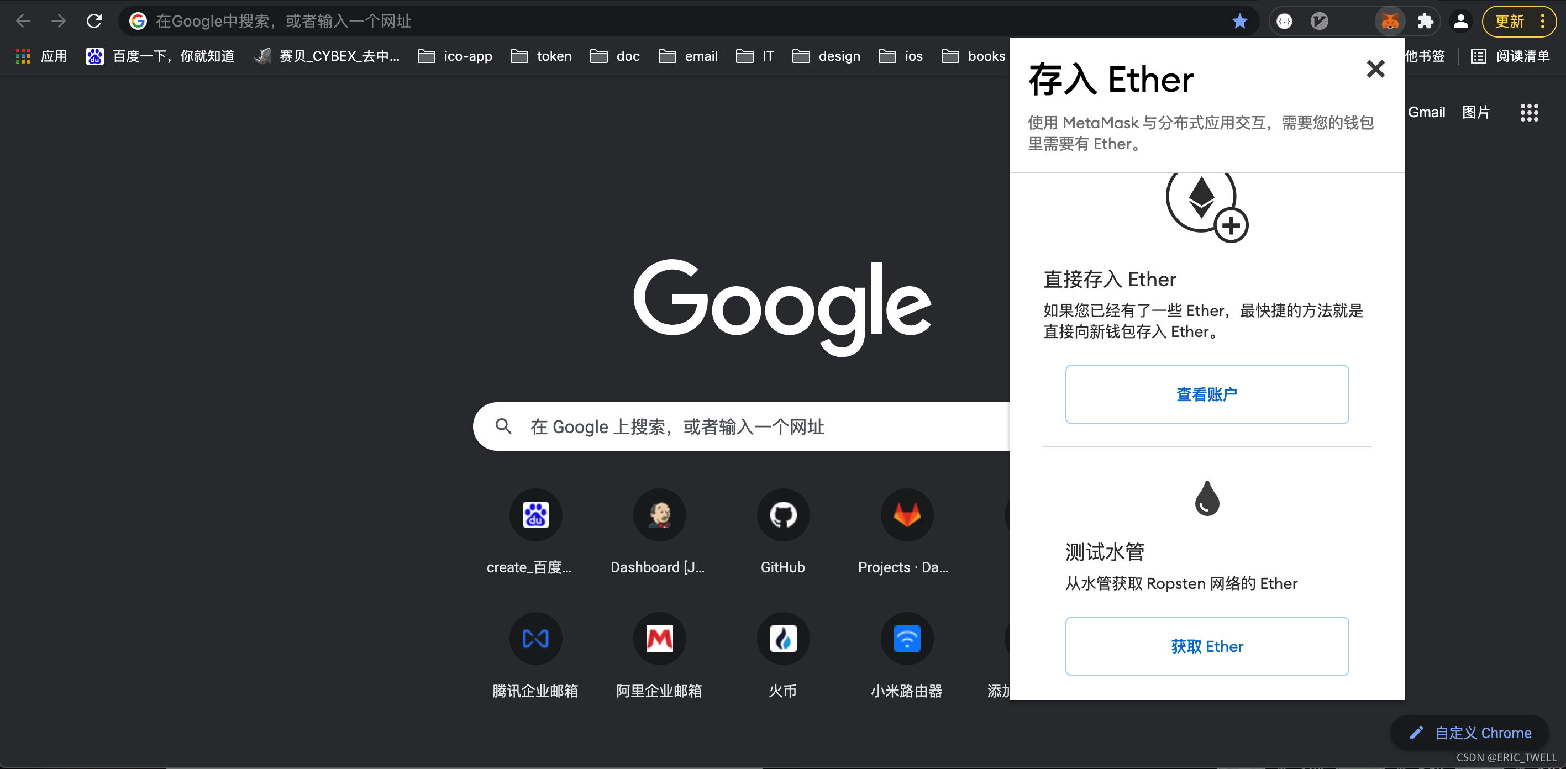Close the 存入 Ether popup
The width and height of the screenshot is (1566, 769).
click(1375, 69)
